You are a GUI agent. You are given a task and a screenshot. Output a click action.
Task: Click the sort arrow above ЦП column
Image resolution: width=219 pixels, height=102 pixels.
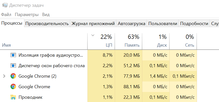click(x=93, y=35)
